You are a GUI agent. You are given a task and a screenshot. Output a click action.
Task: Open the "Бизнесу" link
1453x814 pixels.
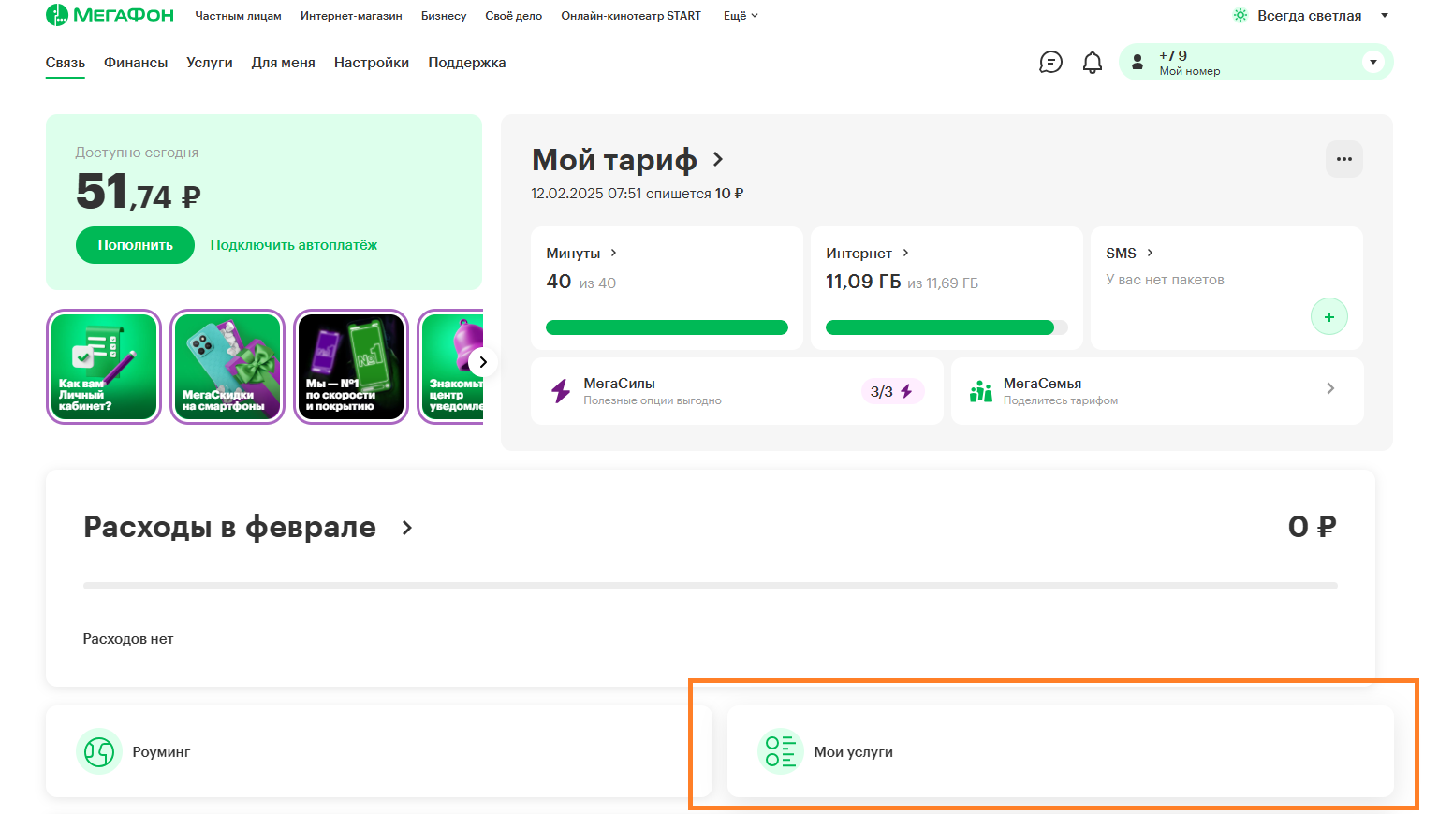tap(444, 16)
